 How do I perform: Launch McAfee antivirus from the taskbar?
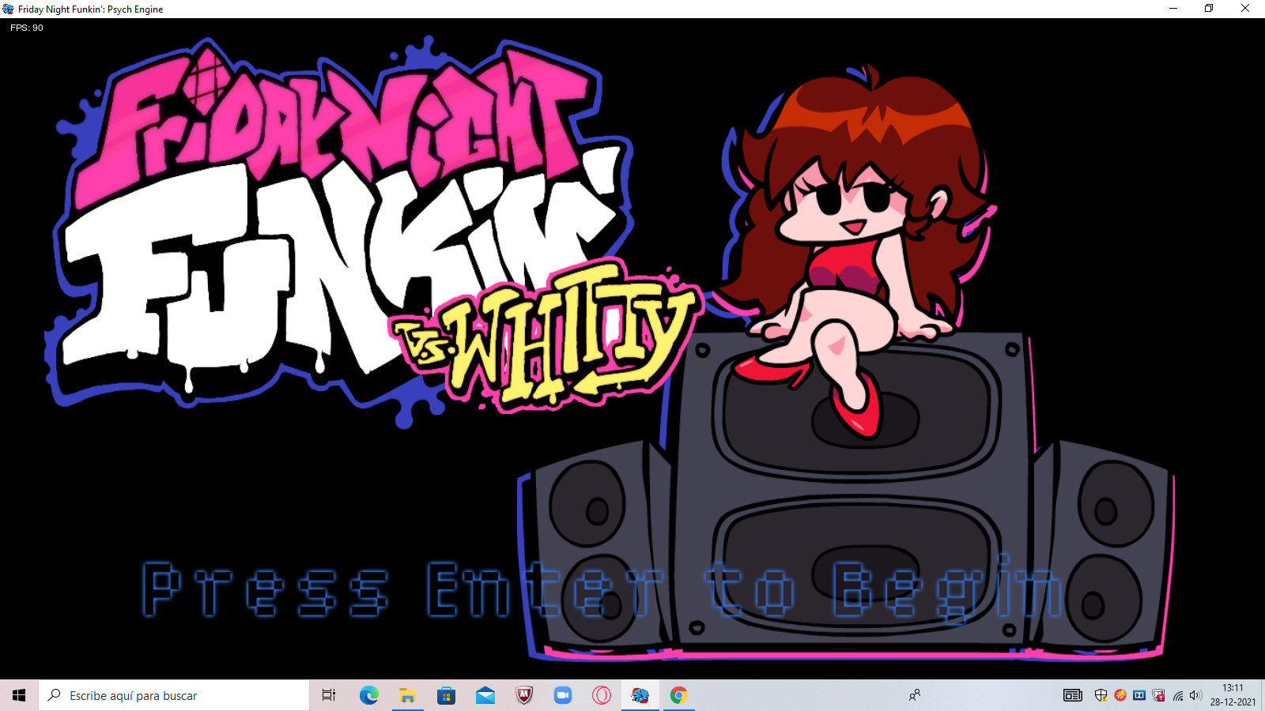pos(523,696)
